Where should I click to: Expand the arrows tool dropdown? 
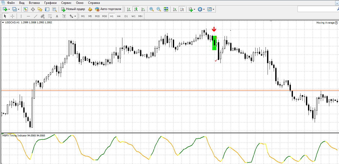[x=75, y=16]
